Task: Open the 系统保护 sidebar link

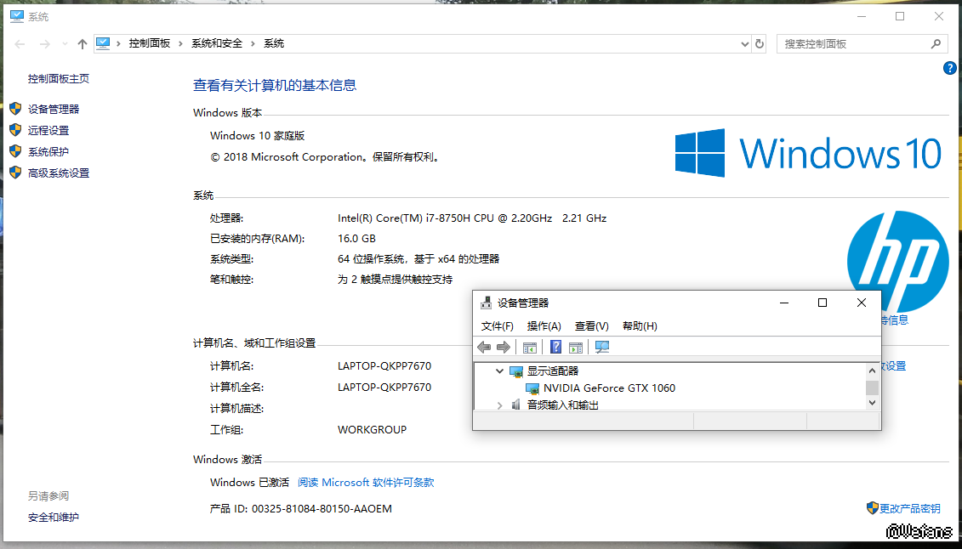Action: pos(48,152)
